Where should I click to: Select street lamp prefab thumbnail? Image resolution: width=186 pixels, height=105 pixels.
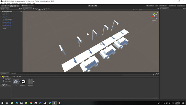[30, 81]
